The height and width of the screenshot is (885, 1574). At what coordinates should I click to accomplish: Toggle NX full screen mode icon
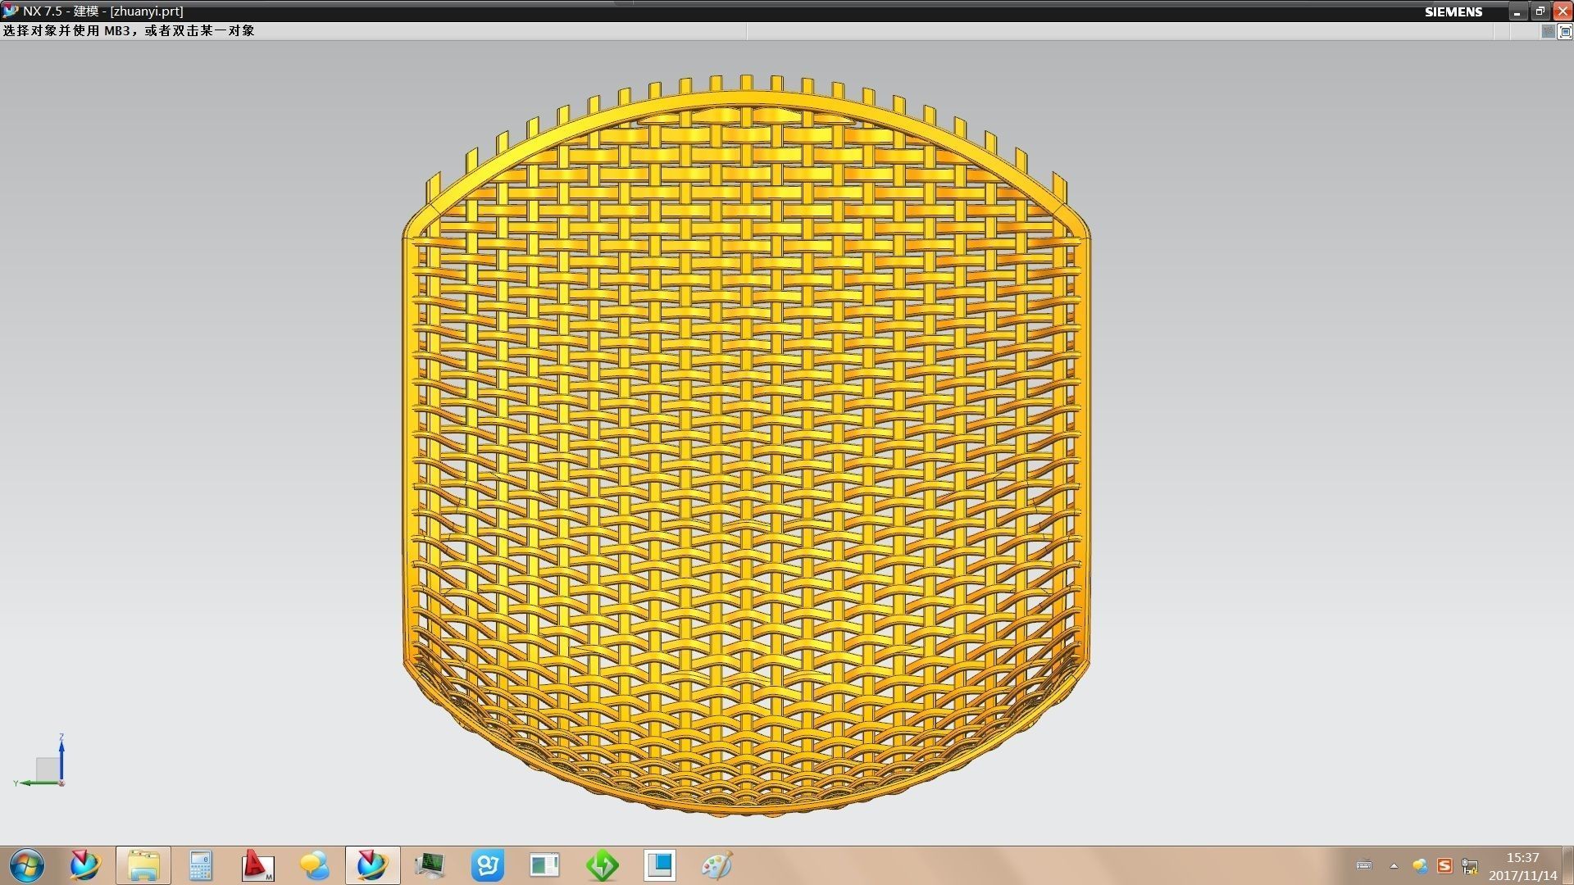coord(1564,32)
